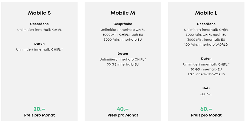Image resolution: width=247 pixels, height=121 pixels.
Task: Click Daten label in Mobile M card
Action: (x=123, y=54)
